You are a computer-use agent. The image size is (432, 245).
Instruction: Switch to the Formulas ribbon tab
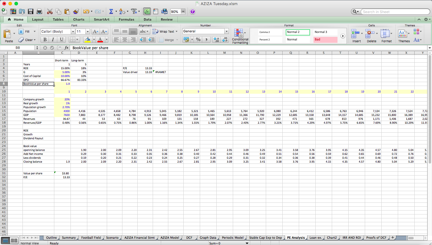click(x=126, y=19)
